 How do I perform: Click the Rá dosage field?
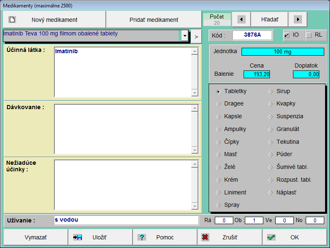coord(224,221)
